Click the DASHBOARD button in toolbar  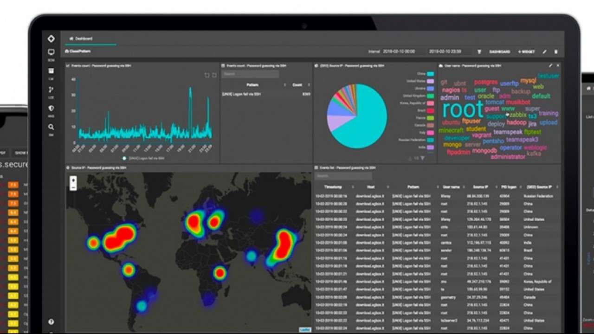point(500,52)
